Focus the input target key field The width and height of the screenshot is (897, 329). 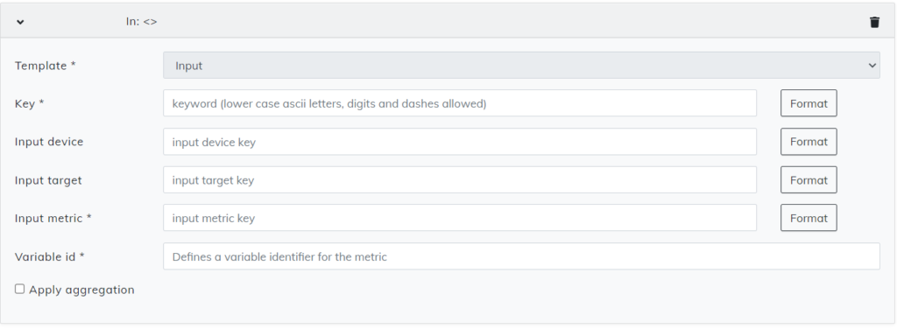(x=460, y=180)
